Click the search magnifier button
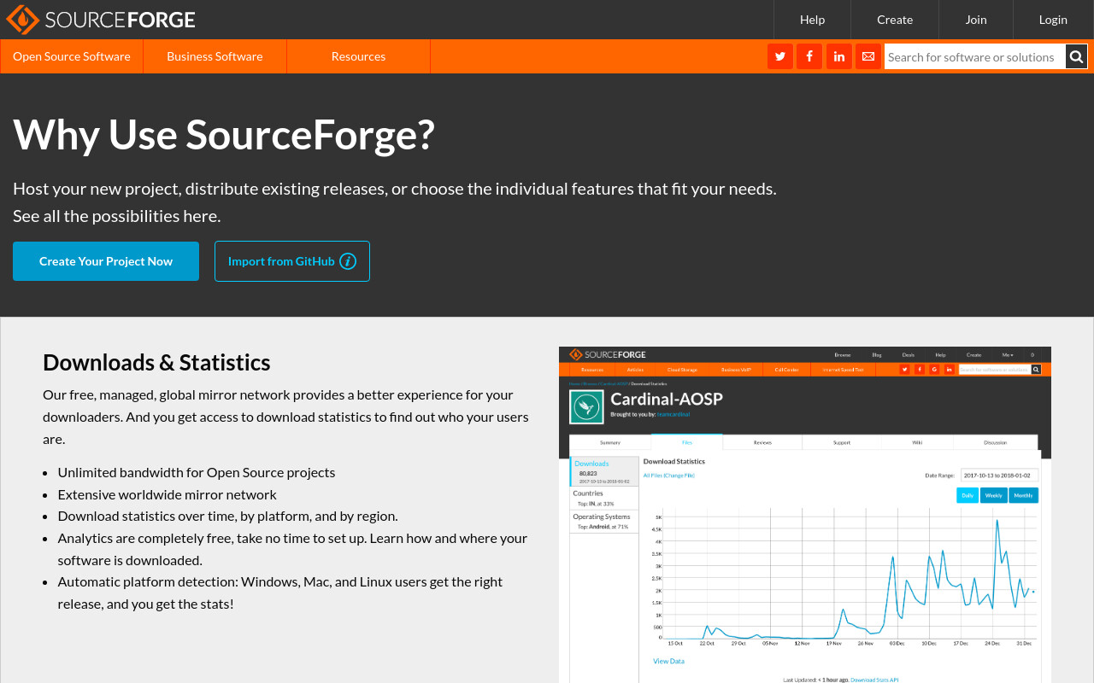The width and height of the screenshot is (1094, 683). pyautogui.click(x=1076, y=56)
